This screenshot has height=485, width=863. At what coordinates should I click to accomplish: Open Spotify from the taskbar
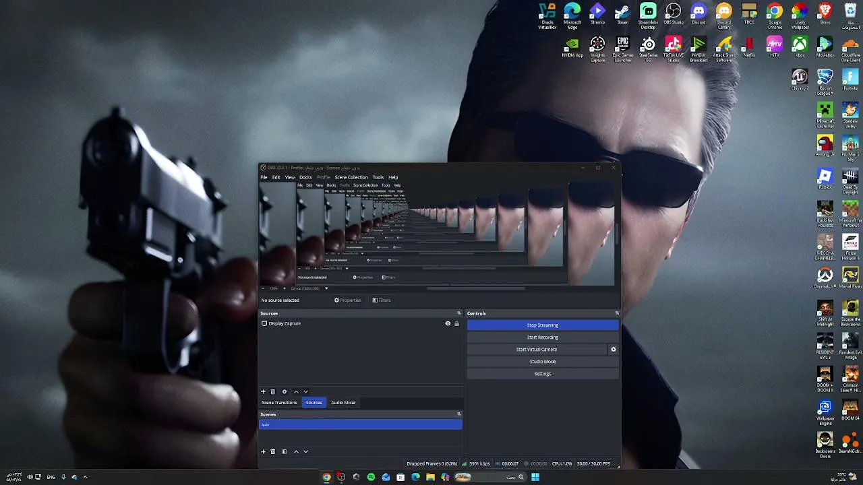point(371,477)
